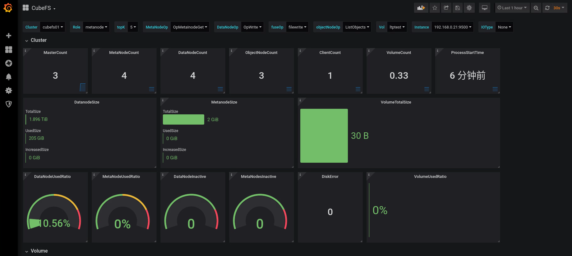This screenshot has height=256, width=572.
Task: Click the info corner of VolumeTotalSize panel
Action: 300,100
